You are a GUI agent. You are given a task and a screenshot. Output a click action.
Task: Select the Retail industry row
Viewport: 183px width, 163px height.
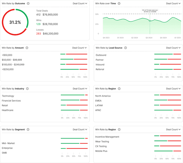pos(45,105)
